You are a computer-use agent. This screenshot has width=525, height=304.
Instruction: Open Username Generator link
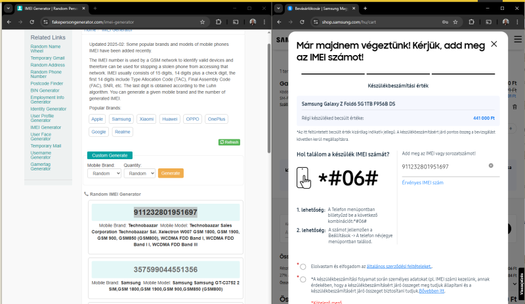pos(41,155)
